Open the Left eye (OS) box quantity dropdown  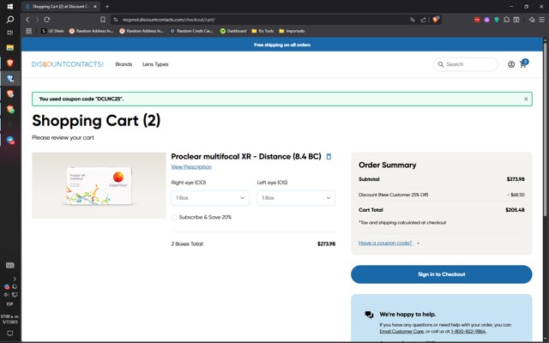coord(296,198)
